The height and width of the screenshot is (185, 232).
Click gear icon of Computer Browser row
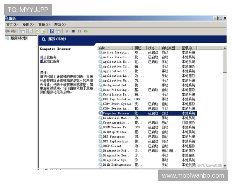pos(101,113)
